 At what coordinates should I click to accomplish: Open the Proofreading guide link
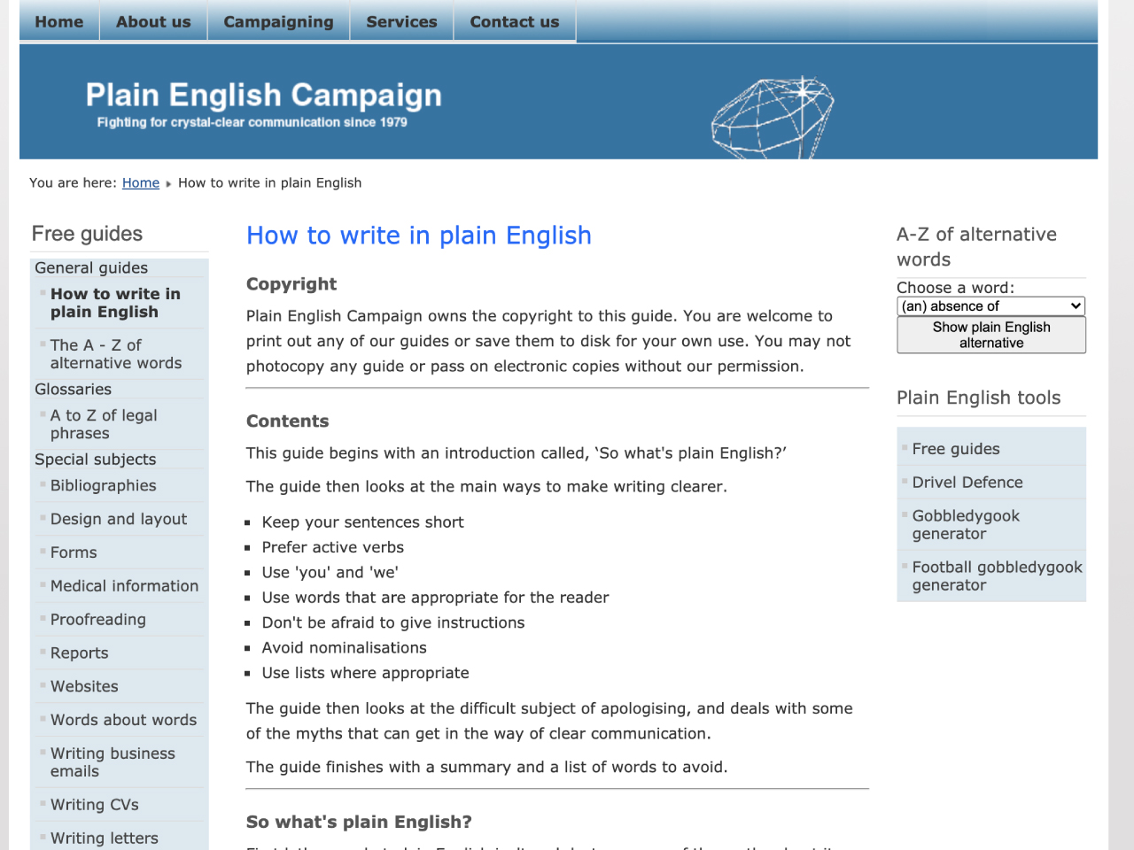[97, 620]
